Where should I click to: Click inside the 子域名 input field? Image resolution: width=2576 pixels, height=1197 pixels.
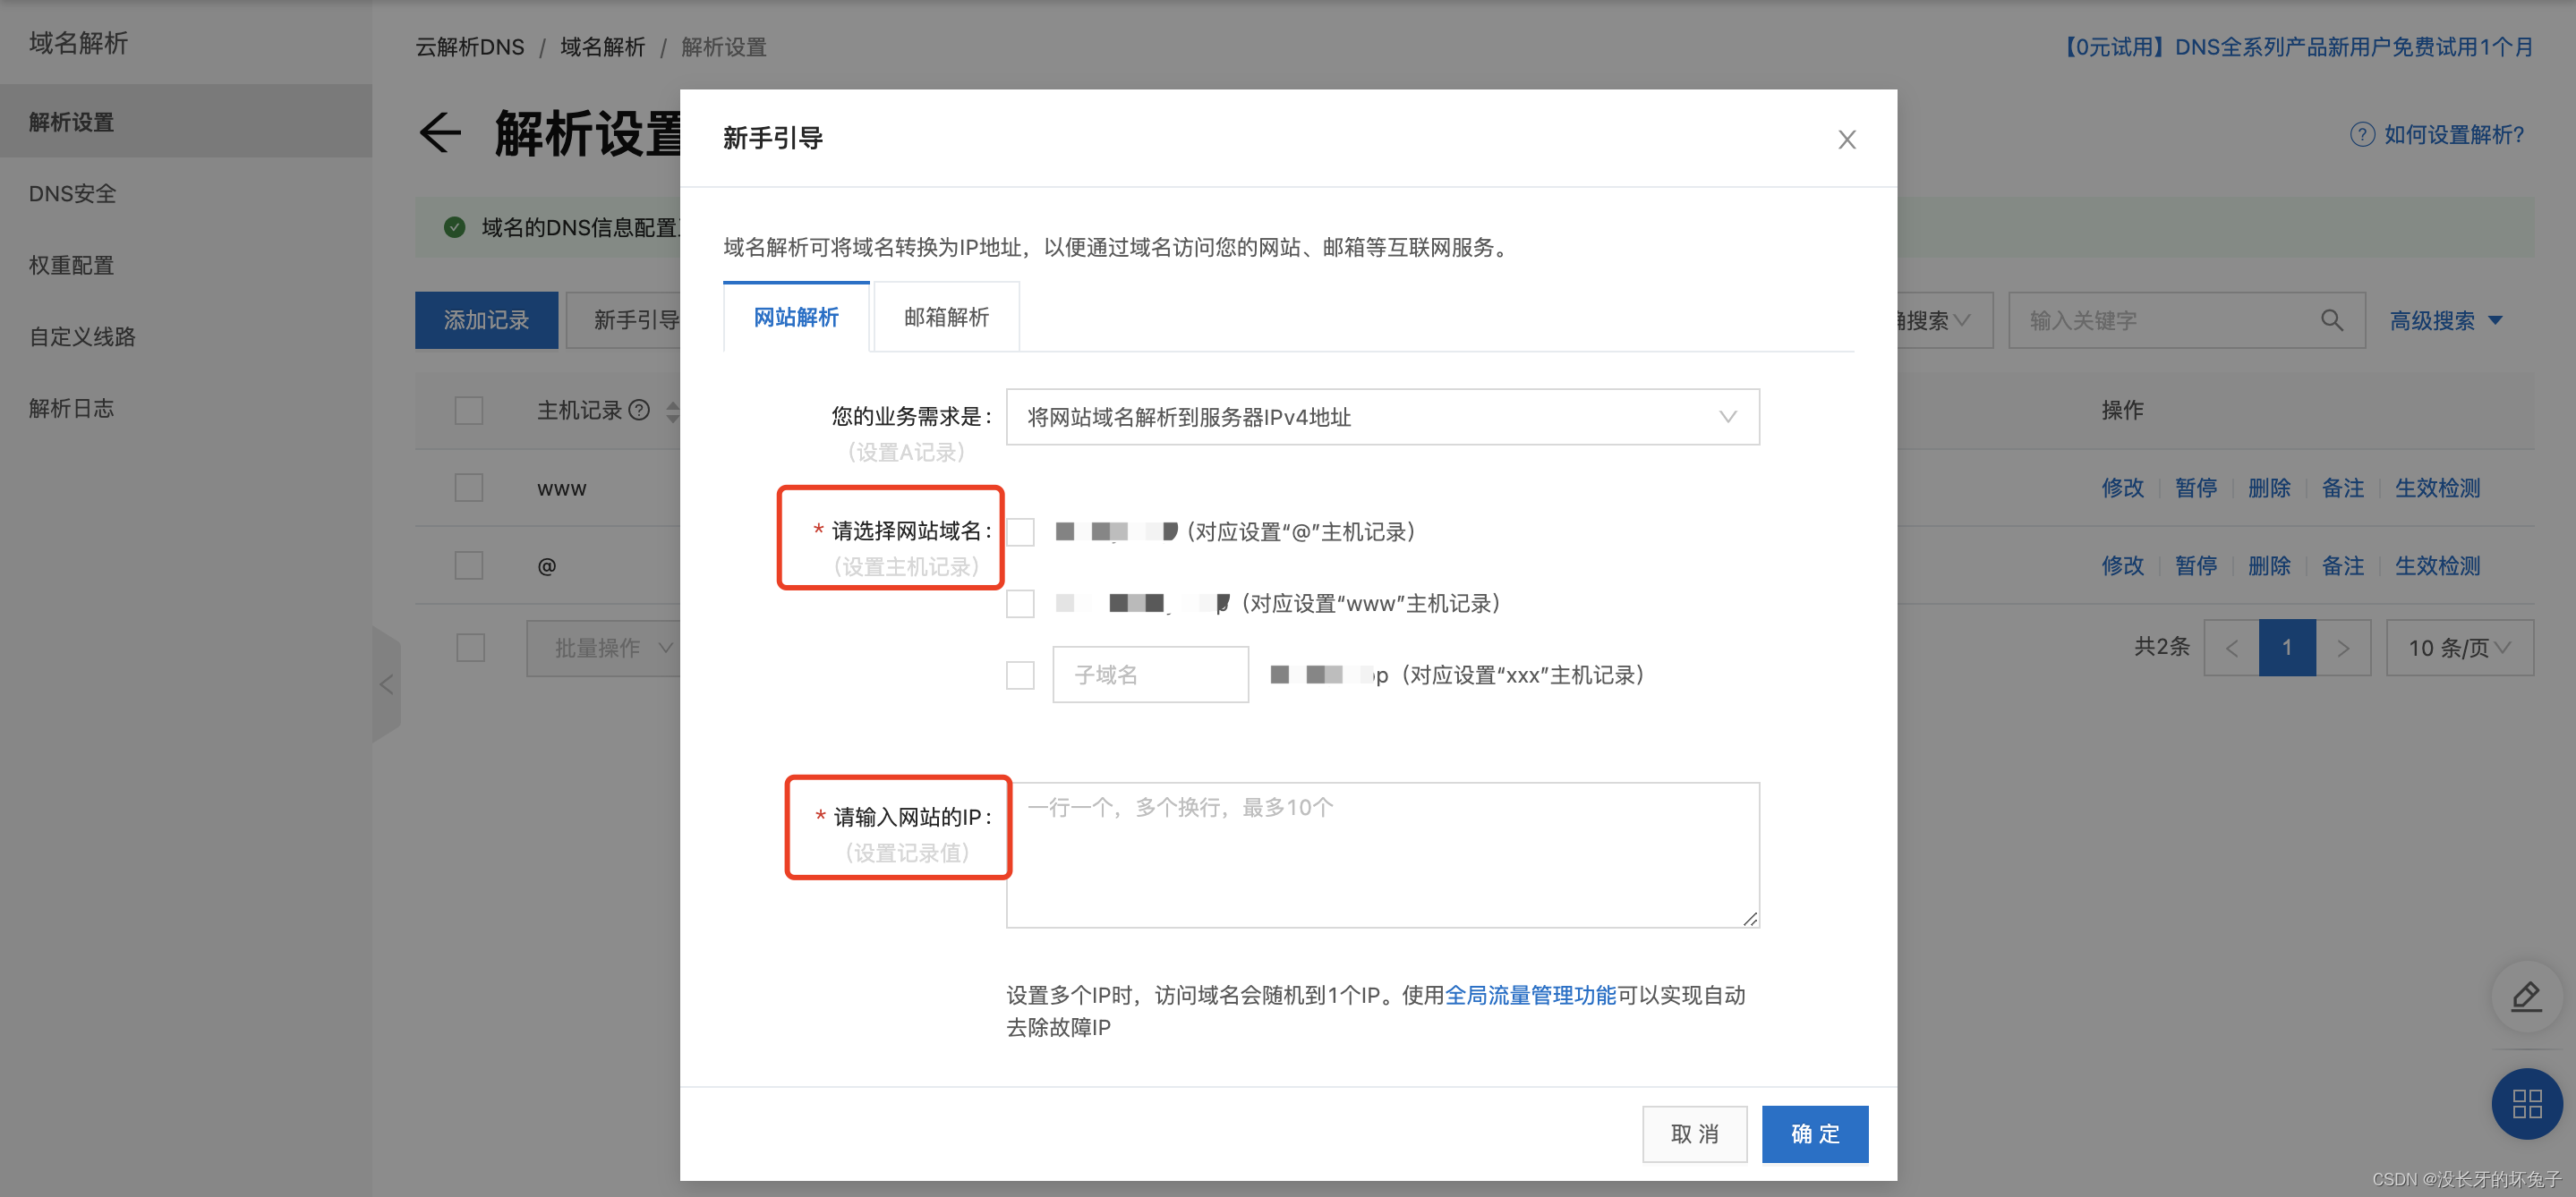(1150, 675)
